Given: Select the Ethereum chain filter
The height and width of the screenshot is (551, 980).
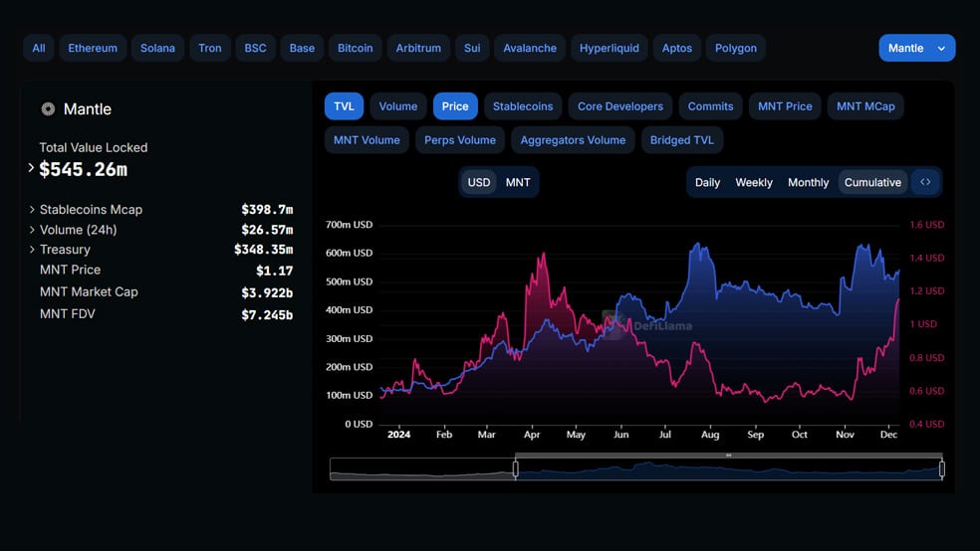Looking at the screenshot, I should click(x=93, y=48).
